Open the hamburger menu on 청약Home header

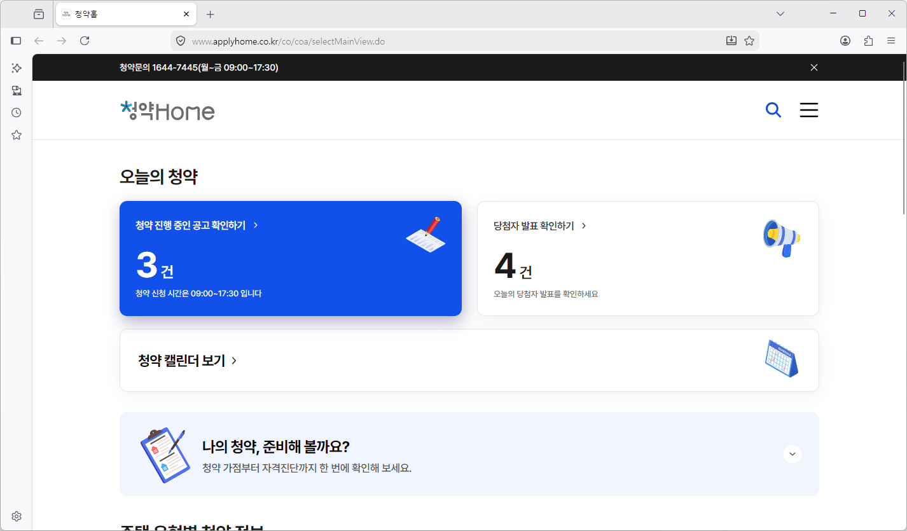[809, 110]
